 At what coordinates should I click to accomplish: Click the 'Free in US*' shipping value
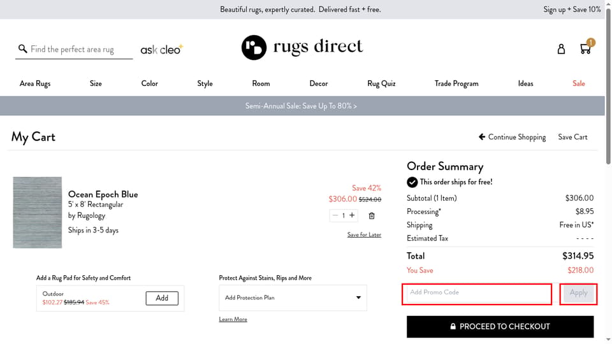tap(576, 225)
